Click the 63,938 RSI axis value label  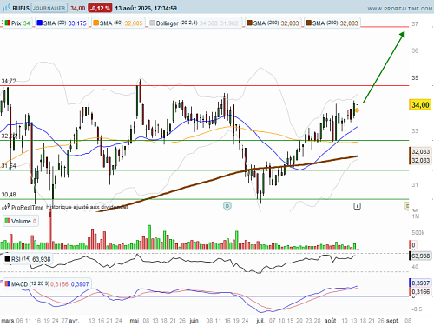(x=420, y=256)
